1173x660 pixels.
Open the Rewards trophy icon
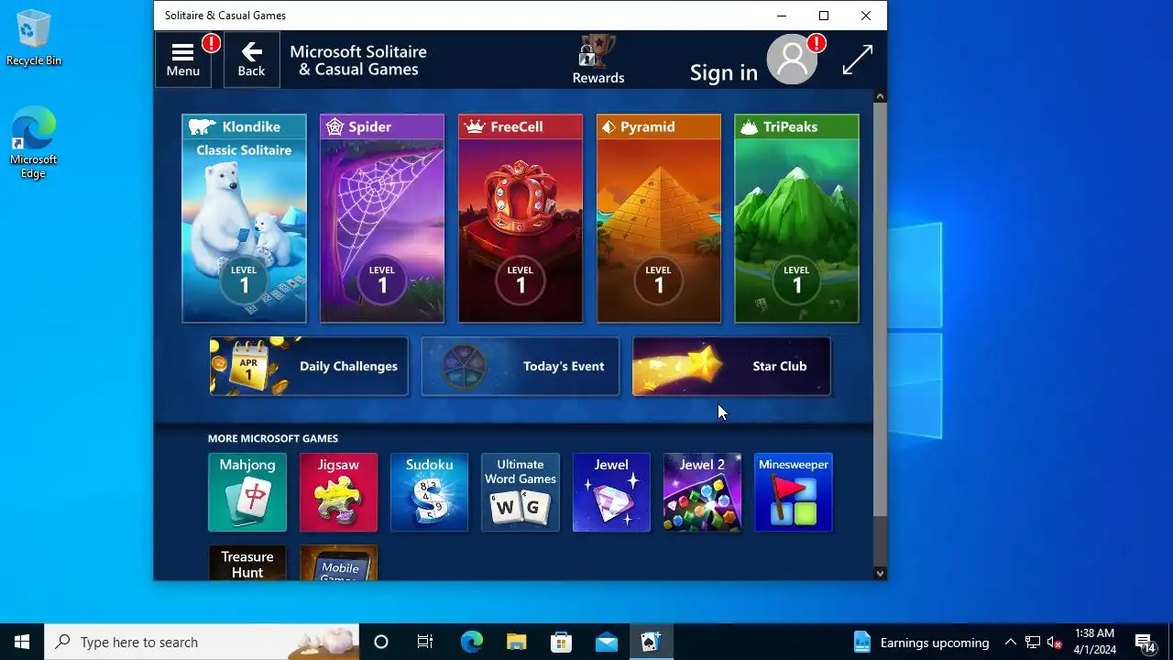tap(598, 60)
